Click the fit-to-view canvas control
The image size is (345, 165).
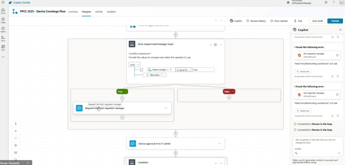(x=15, y=145)
